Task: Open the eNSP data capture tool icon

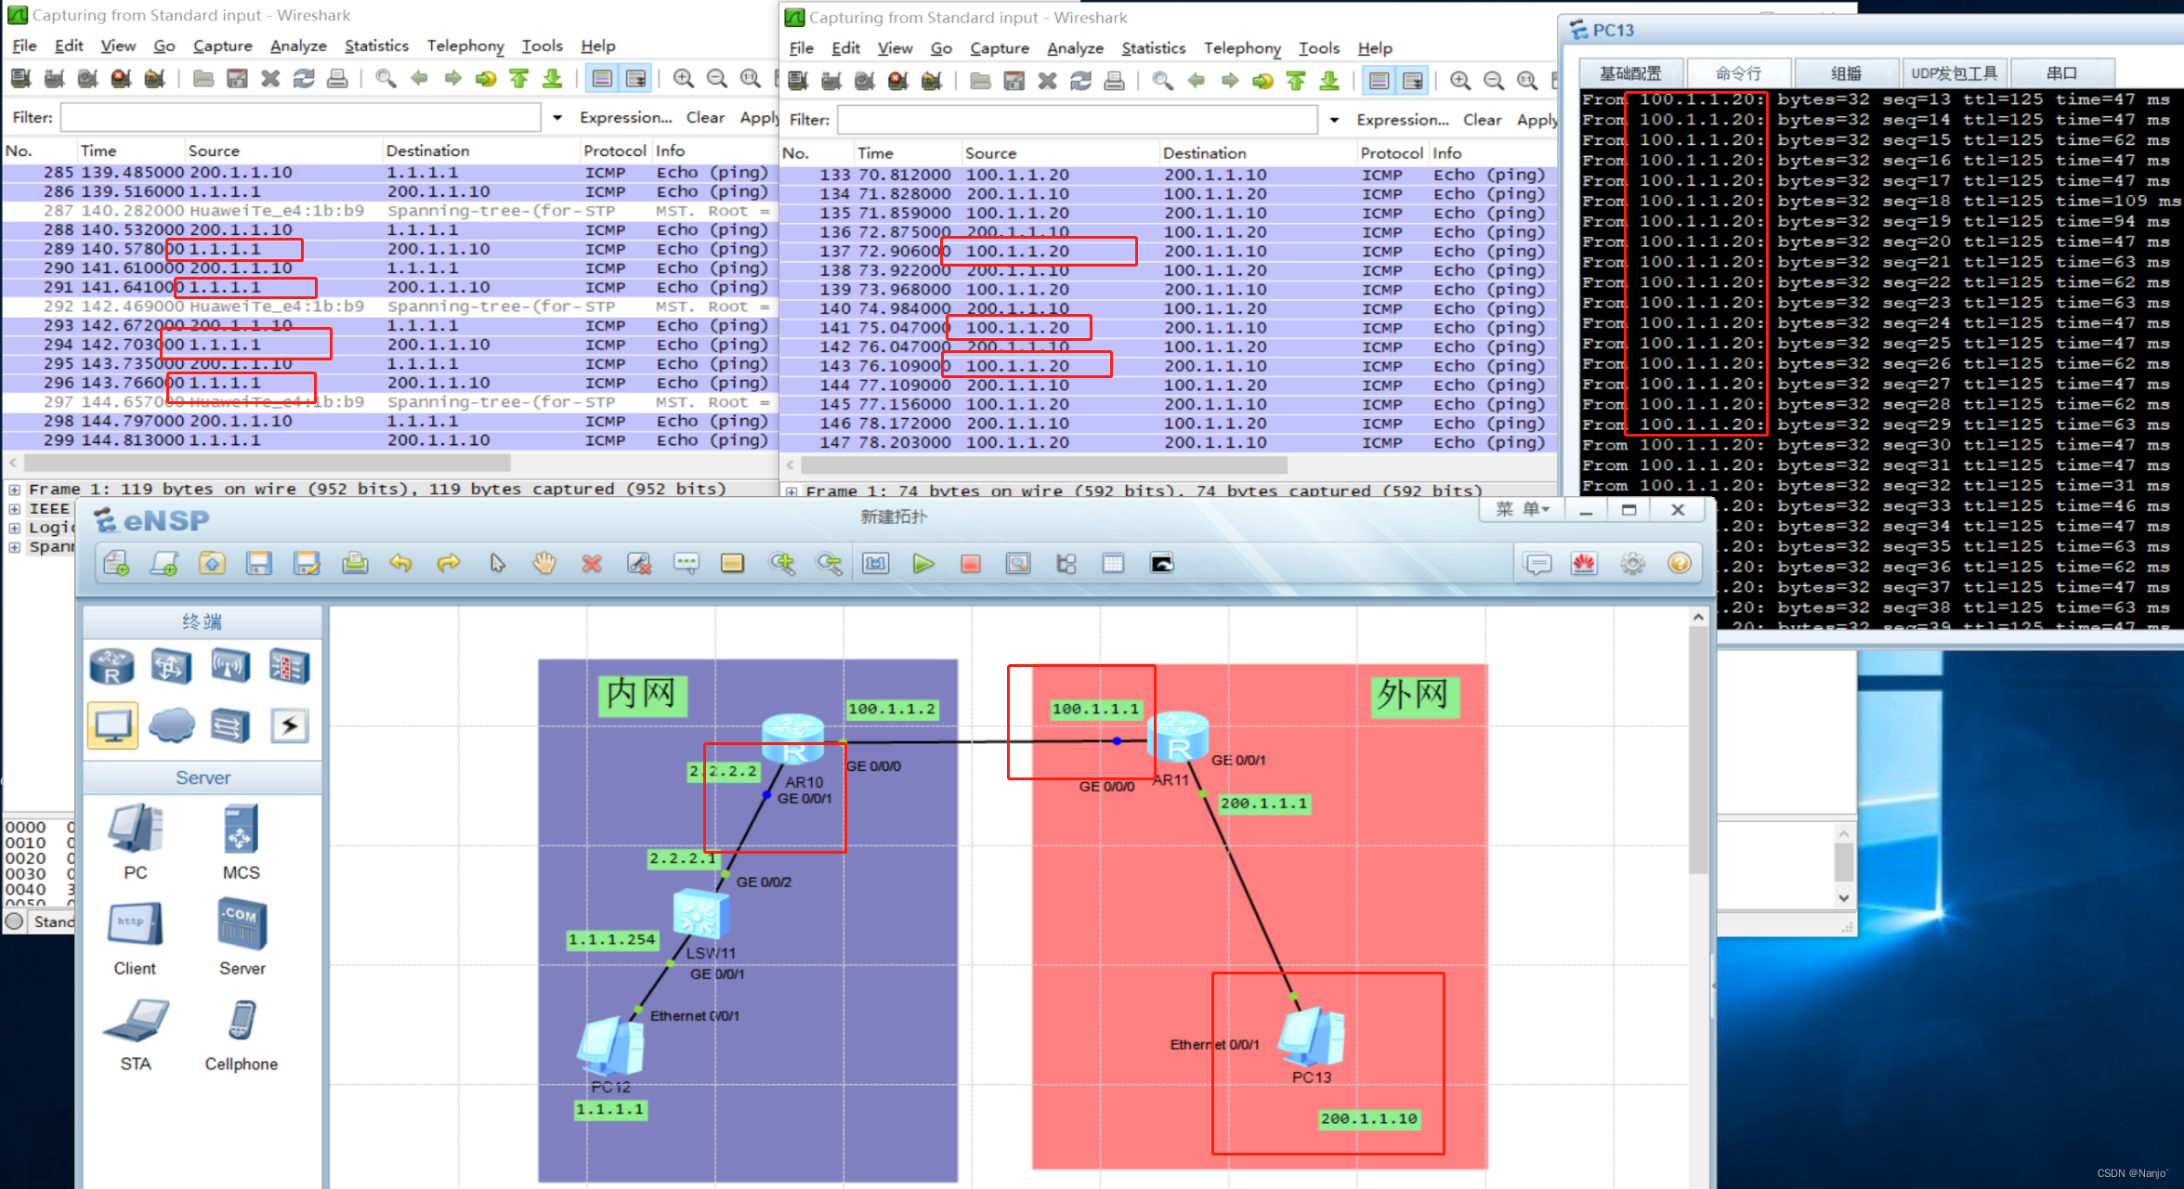Action: click(1018, 563)
